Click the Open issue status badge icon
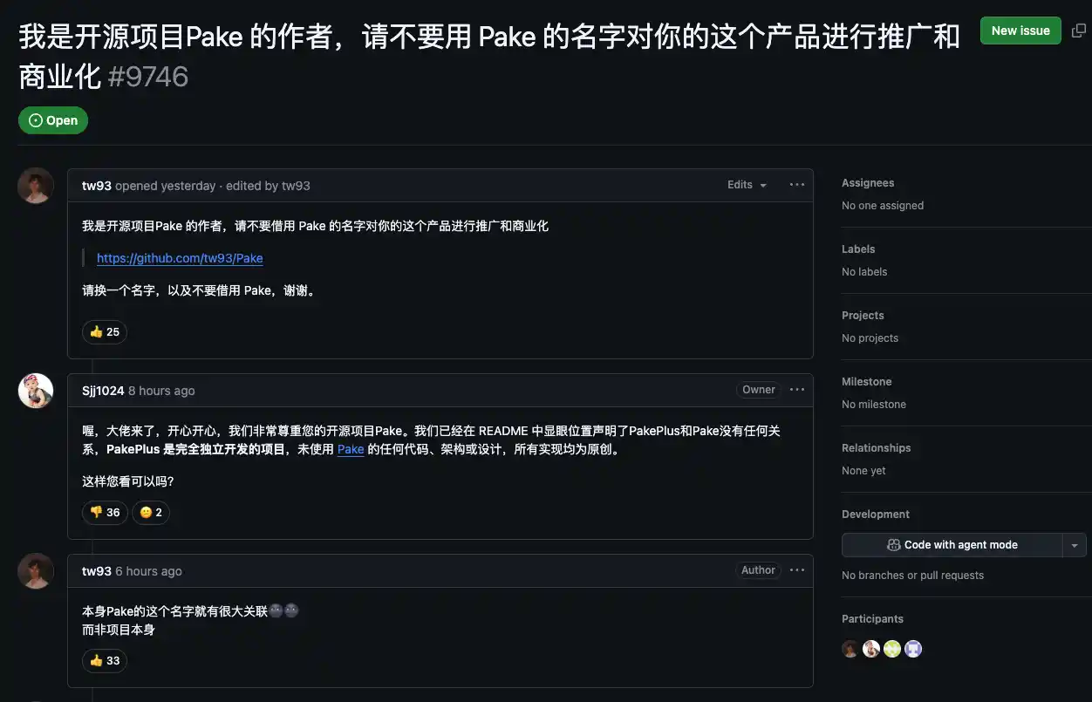Image resolution: width=1092 pixels, height=702 pixels. click(x=34, y=120)
